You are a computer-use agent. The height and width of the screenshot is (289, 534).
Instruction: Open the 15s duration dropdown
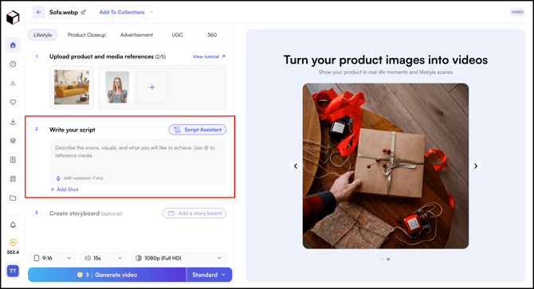[x=103, y=258]
